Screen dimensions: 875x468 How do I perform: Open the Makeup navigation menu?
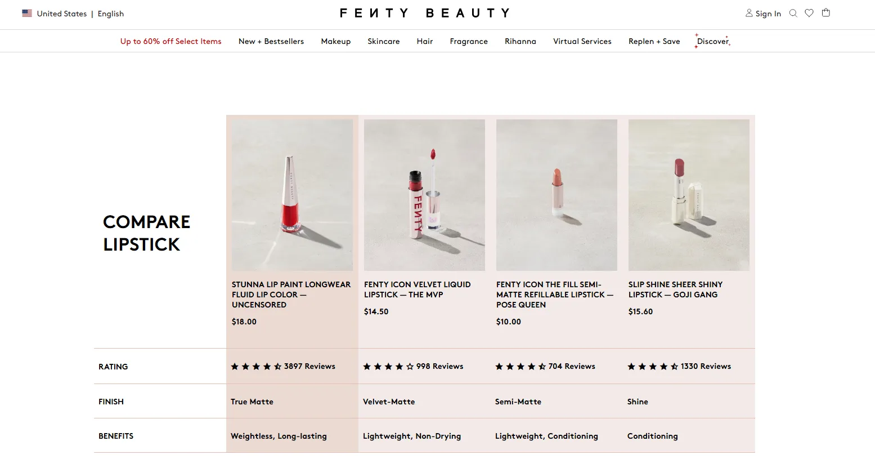coord(335,41)
